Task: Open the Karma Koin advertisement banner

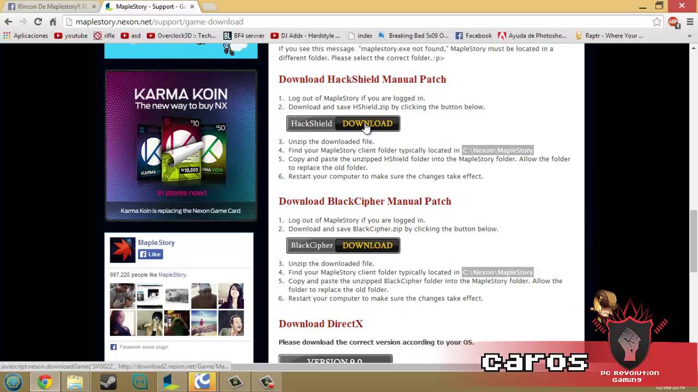Action: [180, 145]
